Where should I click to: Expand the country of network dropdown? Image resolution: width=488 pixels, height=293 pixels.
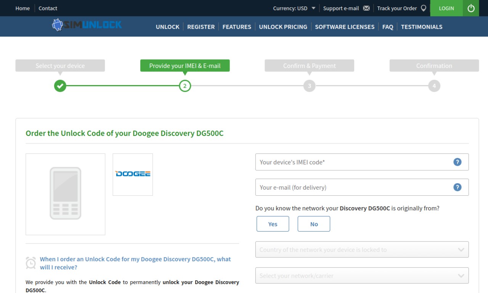pos(362,250)
